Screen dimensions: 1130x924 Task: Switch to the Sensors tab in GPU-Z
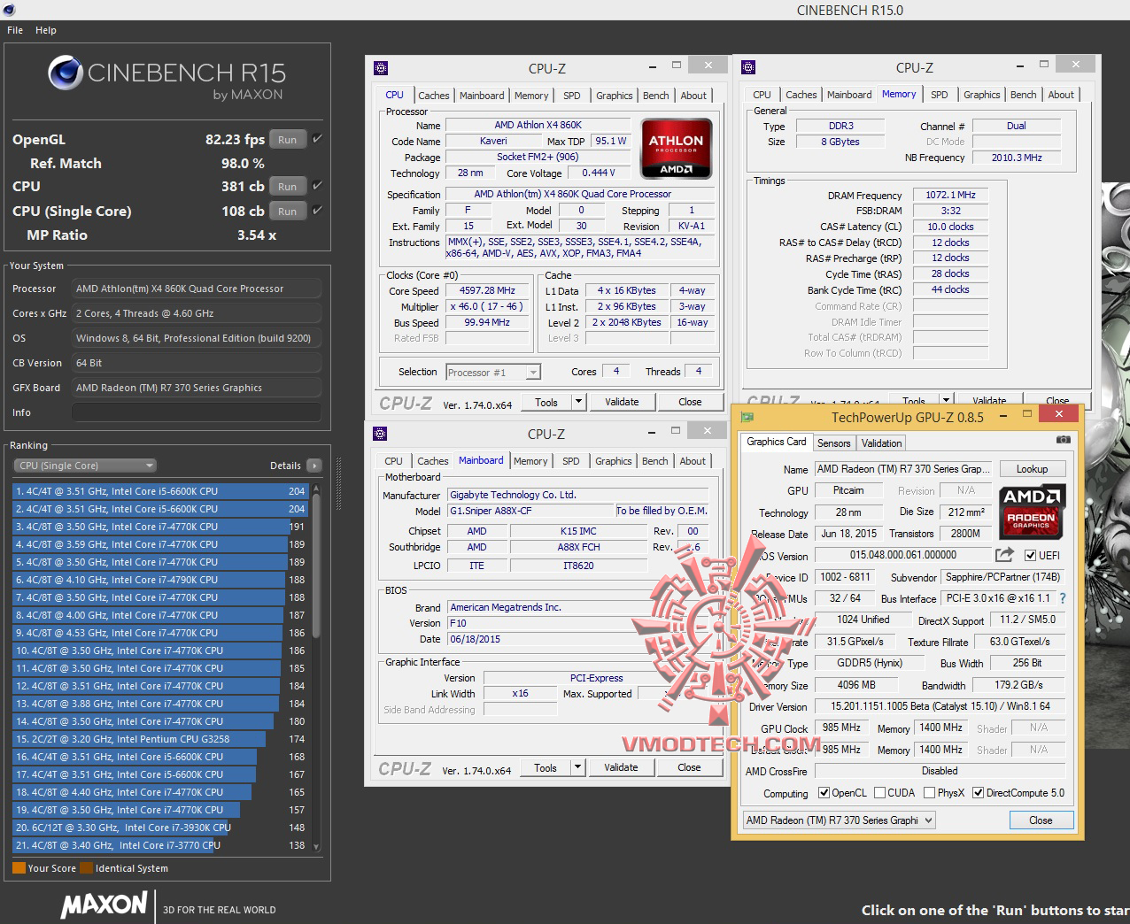point(833,443)
